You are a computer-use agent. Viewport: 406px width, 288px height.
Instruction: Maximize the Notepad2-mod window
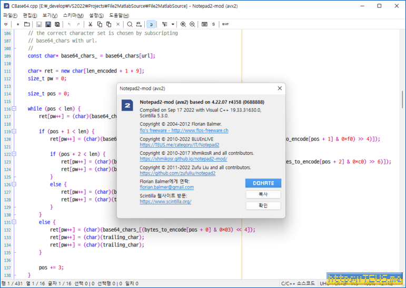pyautogui.click(x=379, y=6)
